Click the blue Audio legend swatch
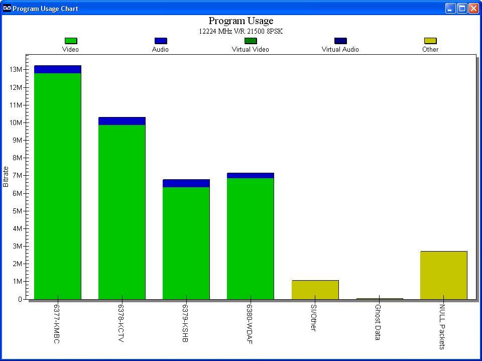This screenshot has width=482, height=361. (161, 41)
